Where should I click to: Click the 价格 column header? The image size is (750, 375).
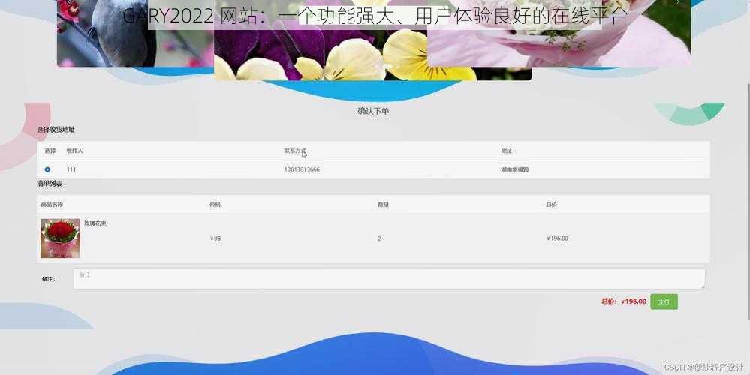[215, 205]
